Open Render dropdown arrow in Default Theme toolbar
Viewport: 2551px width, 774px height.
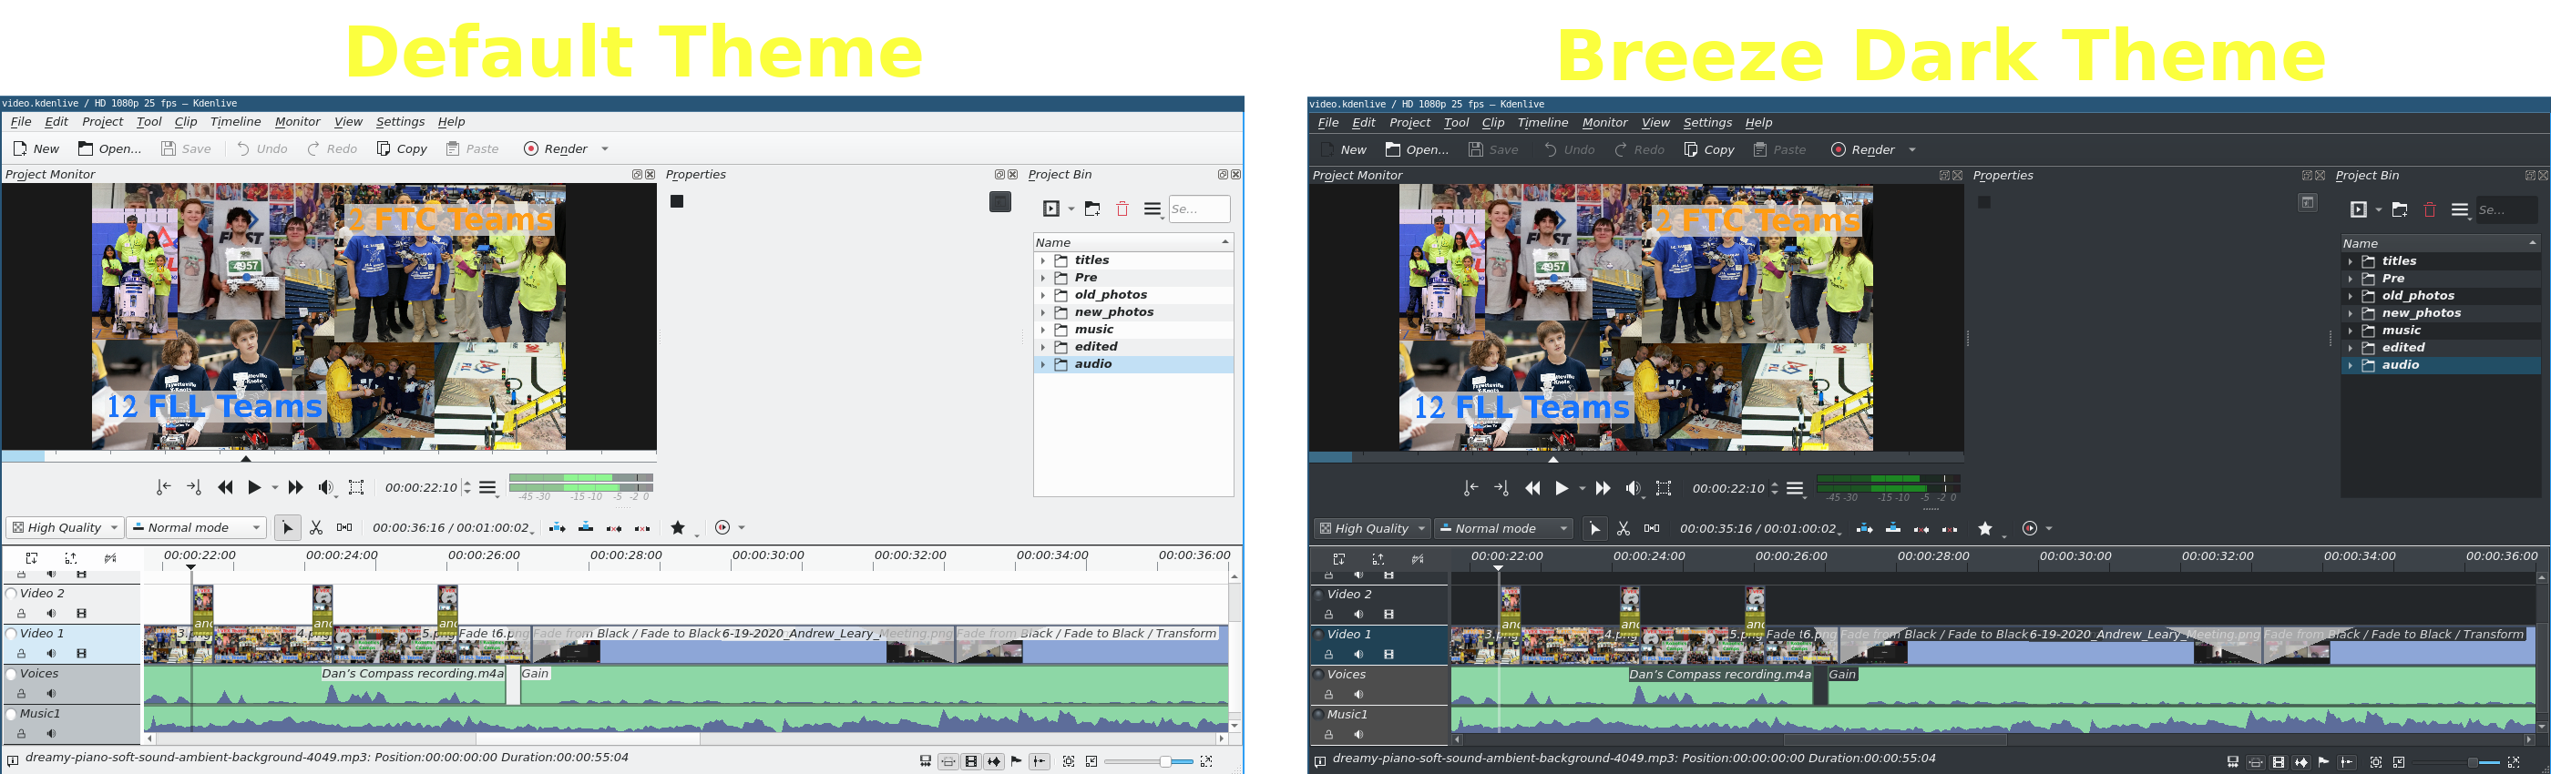click(605, 149)
